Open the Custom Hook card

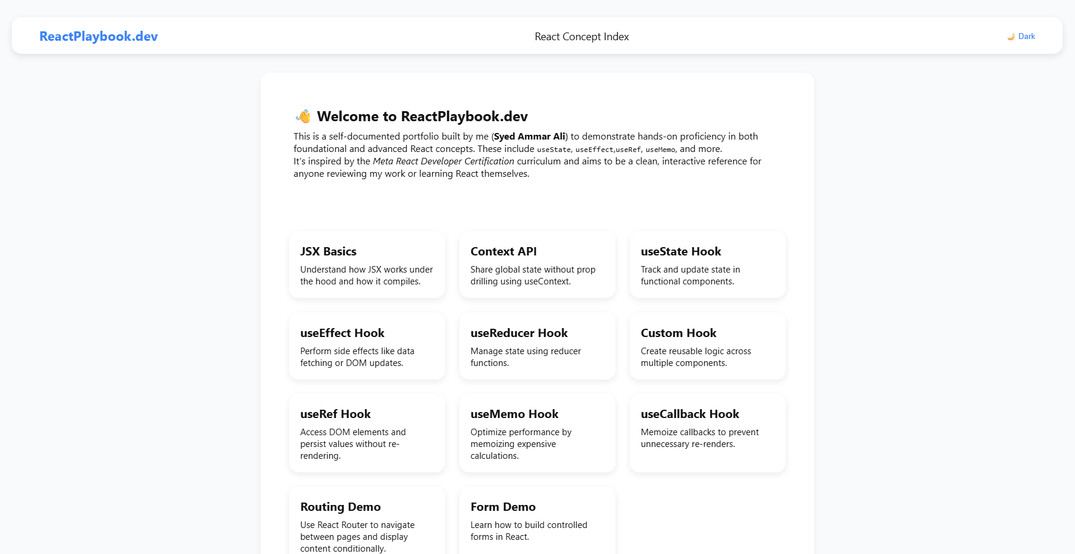[x=707, y=346]
